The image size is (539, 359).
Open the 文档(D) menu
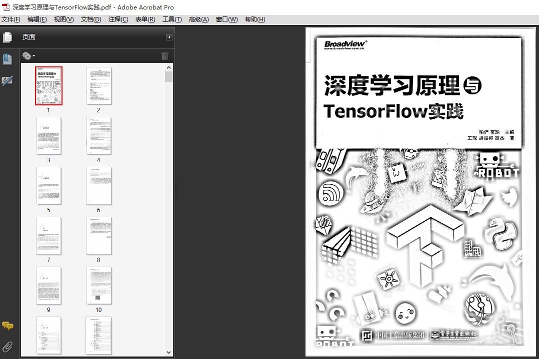91,19
